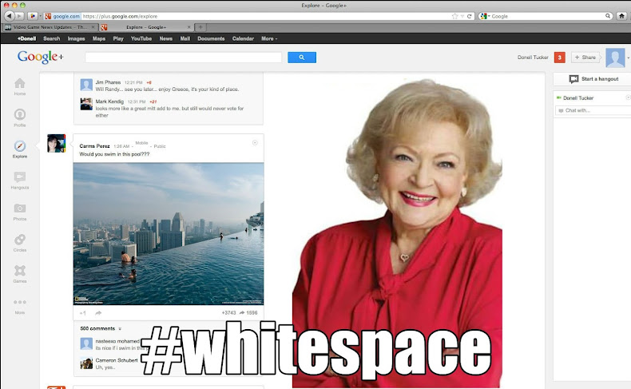631x389 pixels.
Task: Open Jim Phares avatar
Action: pyautogui.click(x=86, y=85)
